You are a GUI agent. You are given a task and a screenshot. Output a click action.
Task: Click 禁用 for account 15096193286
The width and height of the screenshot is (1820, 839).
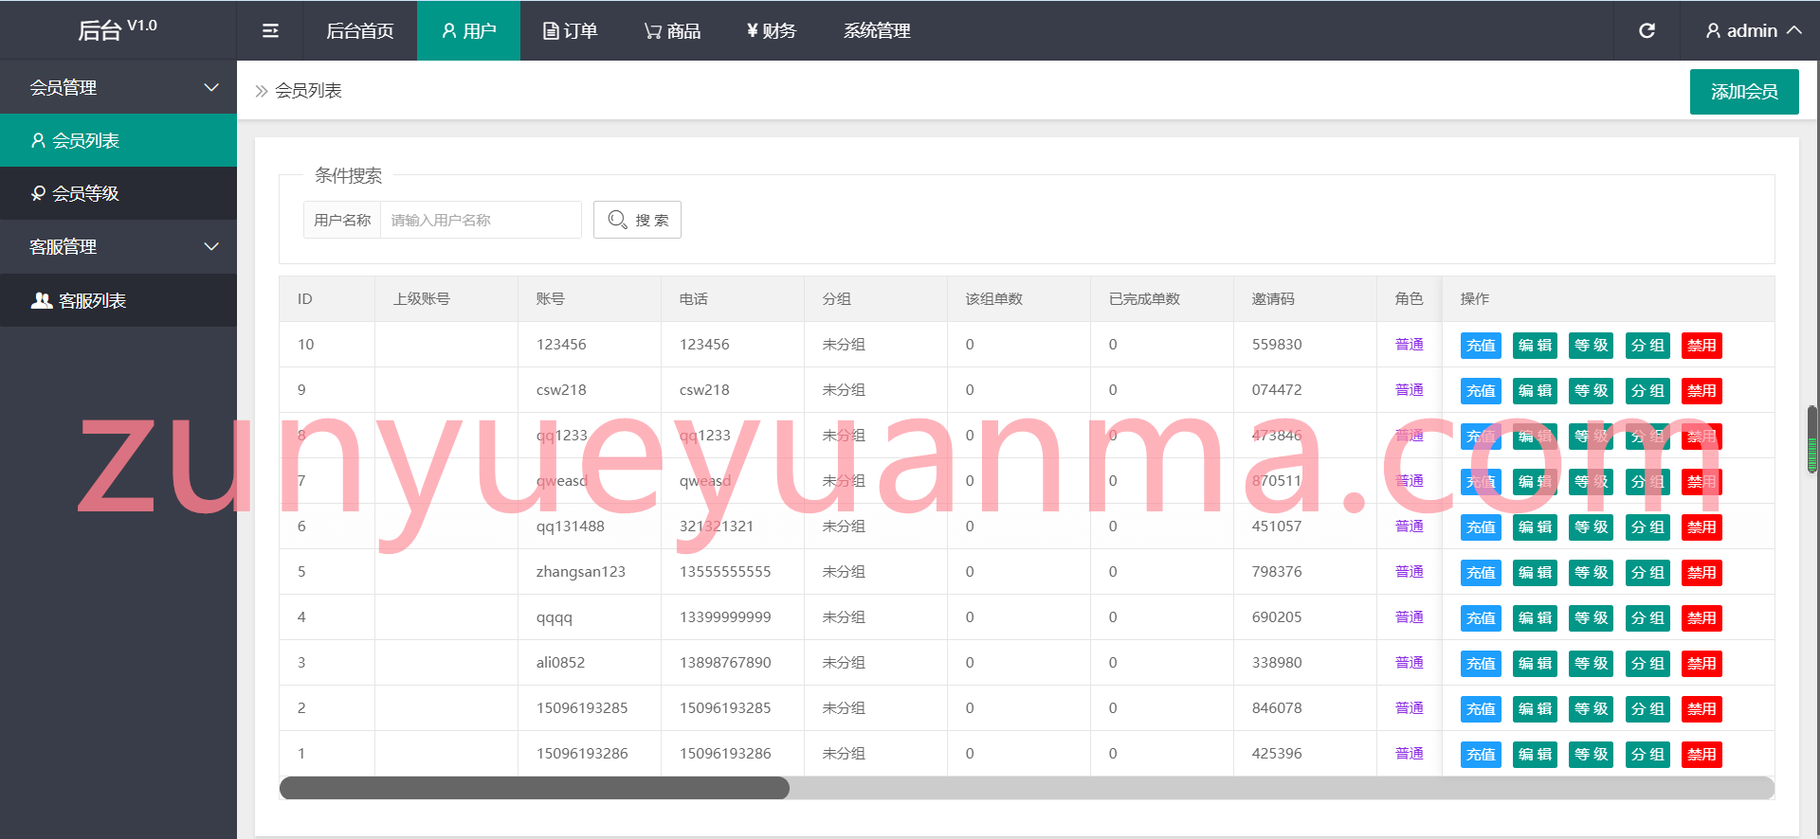[1702, 755]
